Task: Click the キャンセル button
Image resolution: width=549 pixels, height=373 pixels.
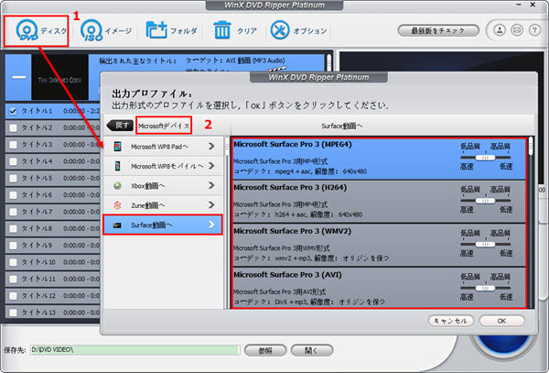Action: pos(451,321)
